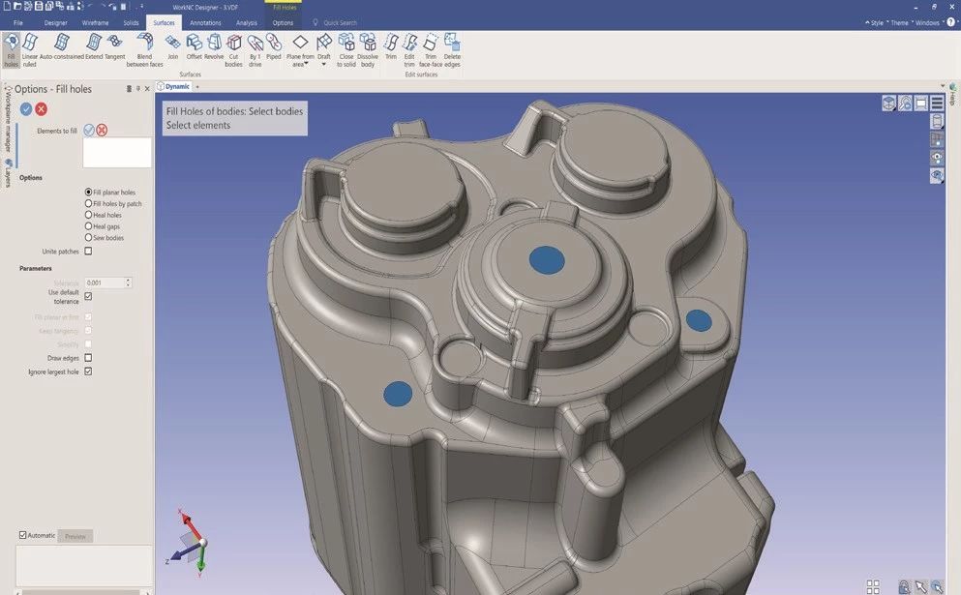The width and height of the screenshot is (961, 595).
Task: Open the Help side panel tab
Action: pos(953,95)
